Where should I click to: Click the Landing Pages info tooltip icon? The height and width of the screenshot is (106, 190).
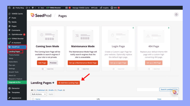(53, 83)
